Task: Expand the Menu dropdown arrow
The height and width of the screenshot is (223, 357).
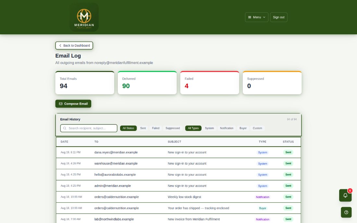Action: click(x=264, y=17)
